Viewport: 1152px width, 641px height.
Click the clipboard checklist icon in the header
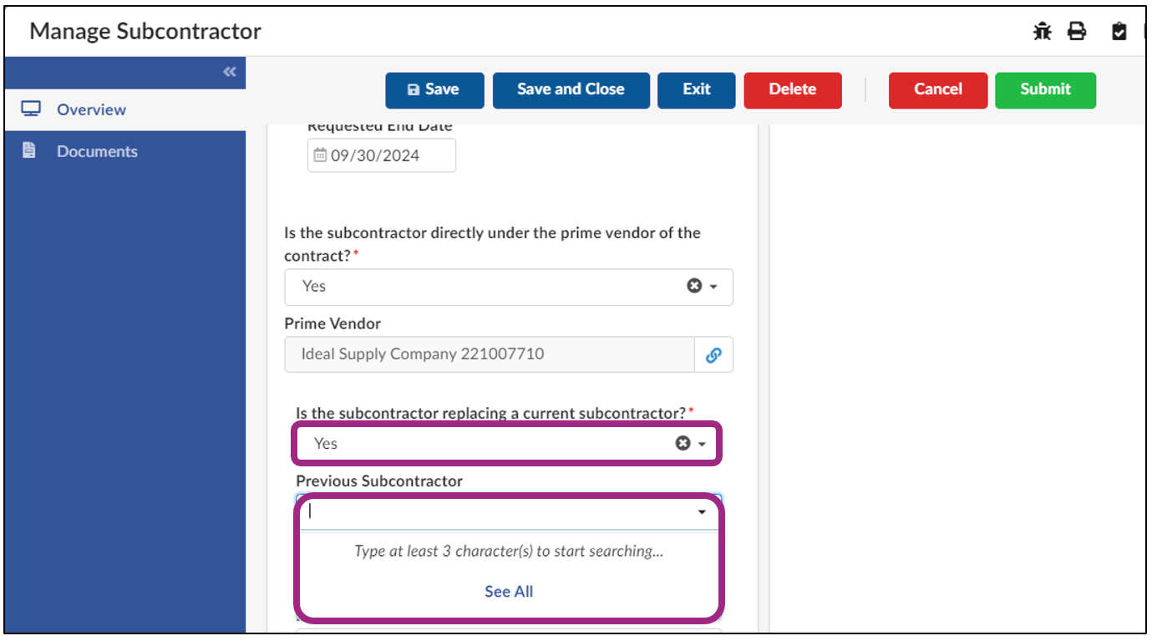[1118, 31]
